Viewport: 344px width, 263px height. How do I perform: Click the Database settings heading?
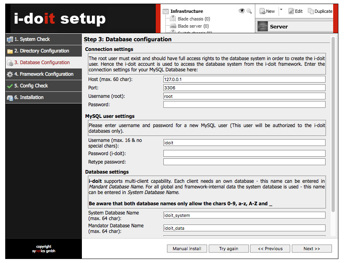107,172
